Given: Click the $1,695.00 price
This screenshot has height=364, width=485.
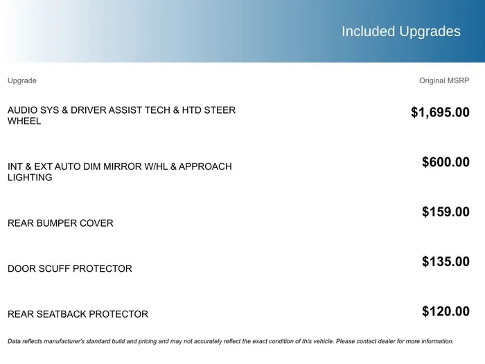Looking at the screenshot, I should tap(440, 112).
